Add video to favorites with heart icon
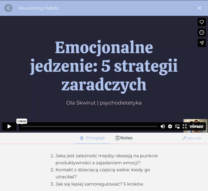Image resolution: width=208 pixels, height=191 pixels. pos(201,22)
